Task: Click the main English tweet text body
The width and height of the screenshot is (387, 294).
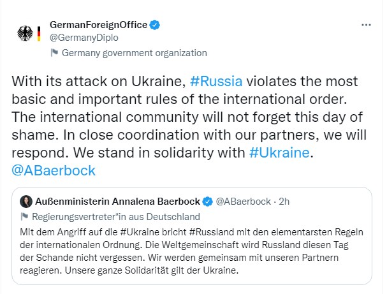Action: click(191, 117)
